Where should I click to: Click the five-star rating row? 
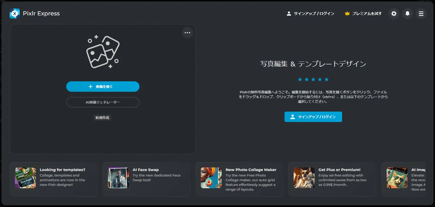click(313, 79)
